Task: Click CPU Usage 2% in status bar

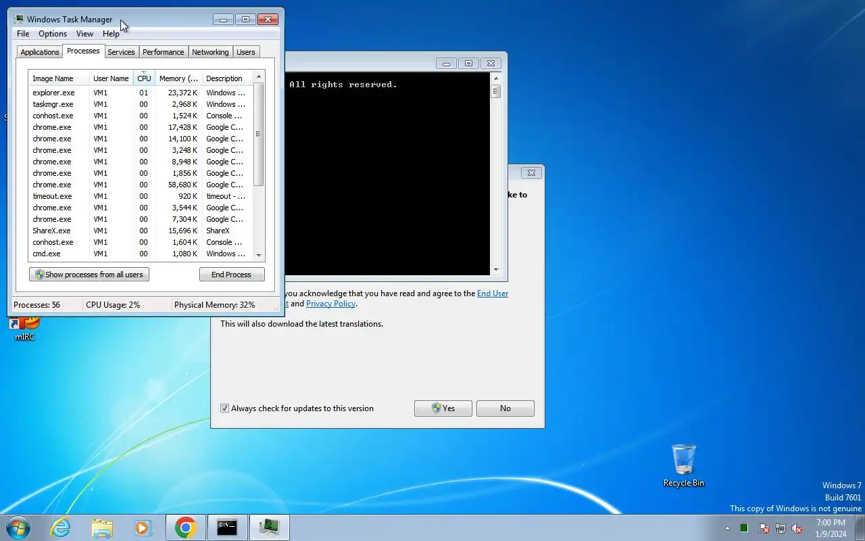Action: click(x=113, y=305)
